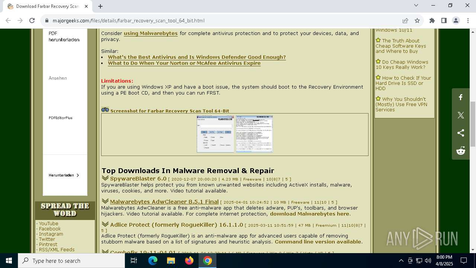Bookmark this page with the star icon

point(417,20)
